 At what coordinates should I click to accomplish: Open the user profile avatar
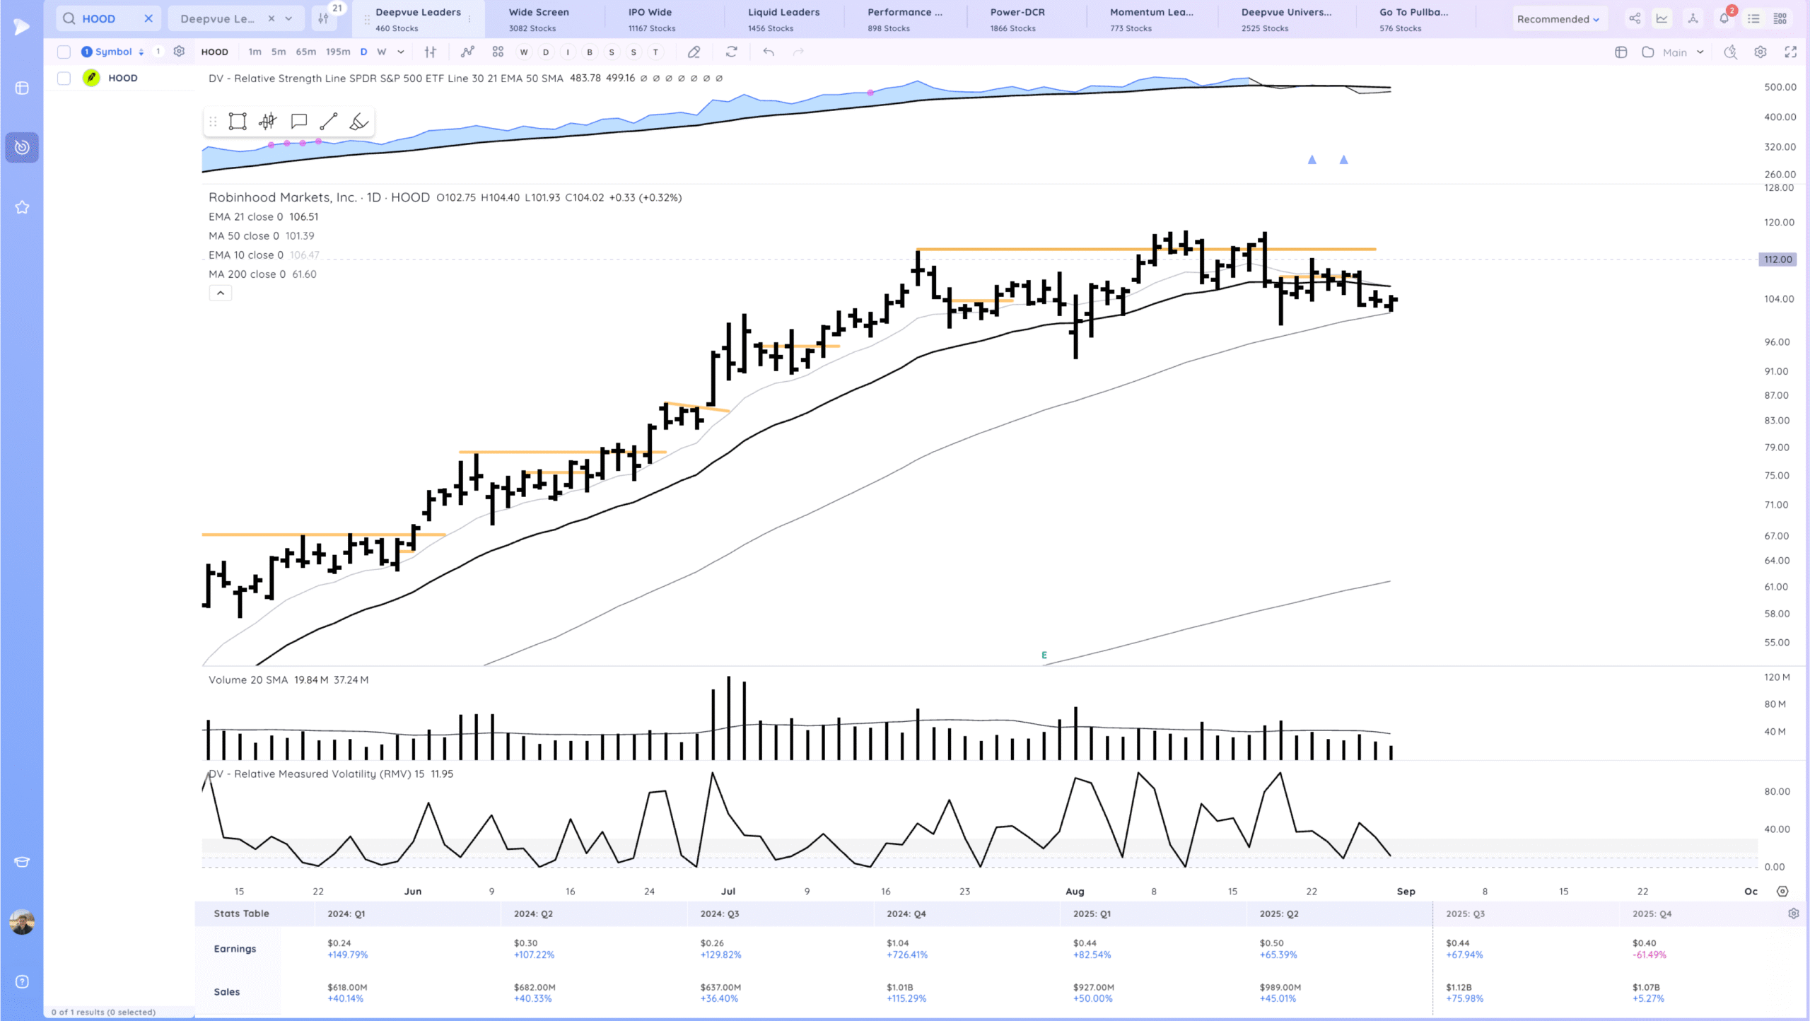tap(22, 922)
